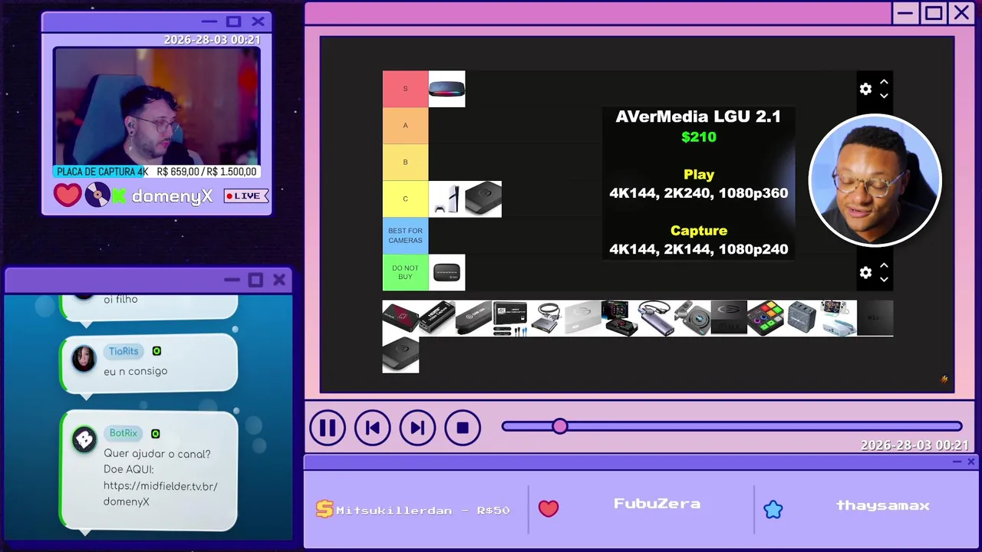Select the handheld console dock thumbnail
This screenshot has height=552, width=982.
(x=839, y=318)
